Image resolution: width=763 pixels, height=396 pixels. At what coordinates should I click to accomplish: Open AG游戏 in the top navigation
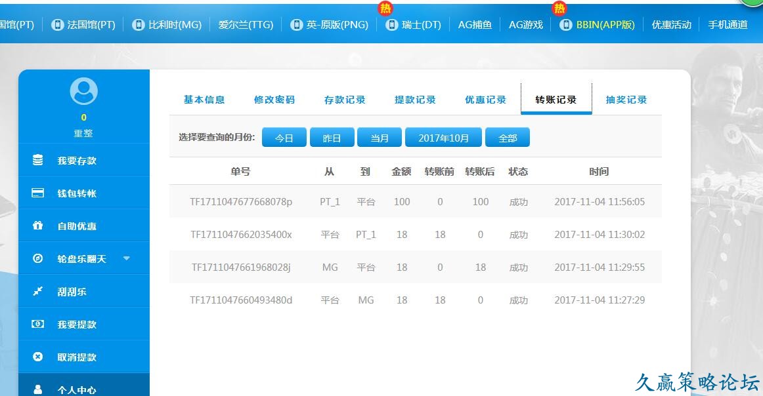pos(526,24)
